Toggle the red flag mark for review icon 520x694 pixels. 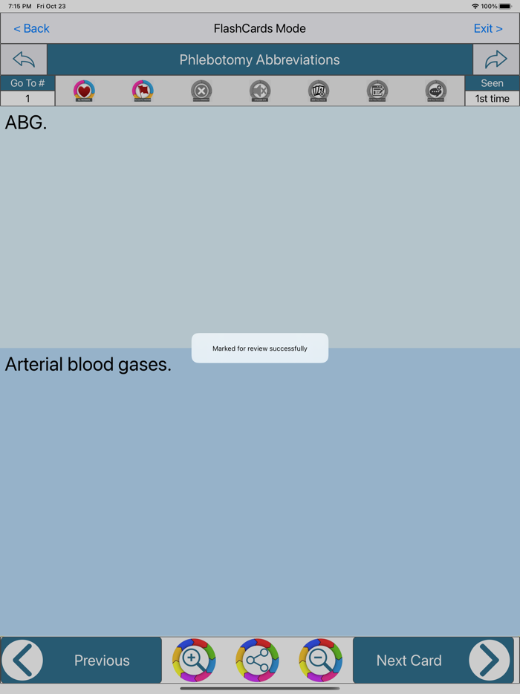[x=143, y=91]
